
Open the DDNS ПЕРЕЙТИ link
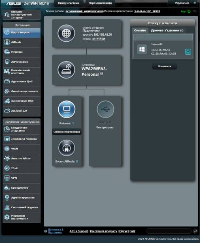tap(98, 39)
